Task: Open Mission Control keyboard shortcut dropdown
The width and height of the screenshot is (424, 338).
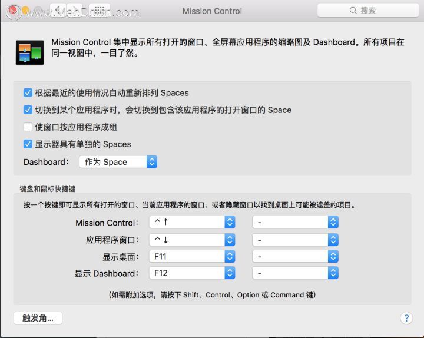Action: point(192,222)
